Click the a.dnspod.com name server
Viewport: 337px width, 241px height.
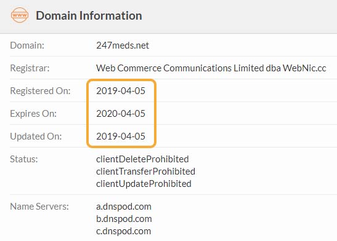[124, 207]
